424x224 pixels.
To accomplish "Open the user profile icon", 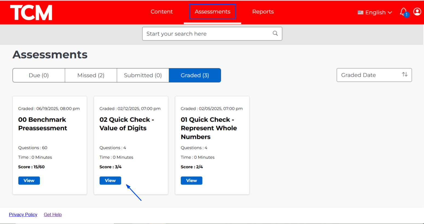I will pos(417,12).
